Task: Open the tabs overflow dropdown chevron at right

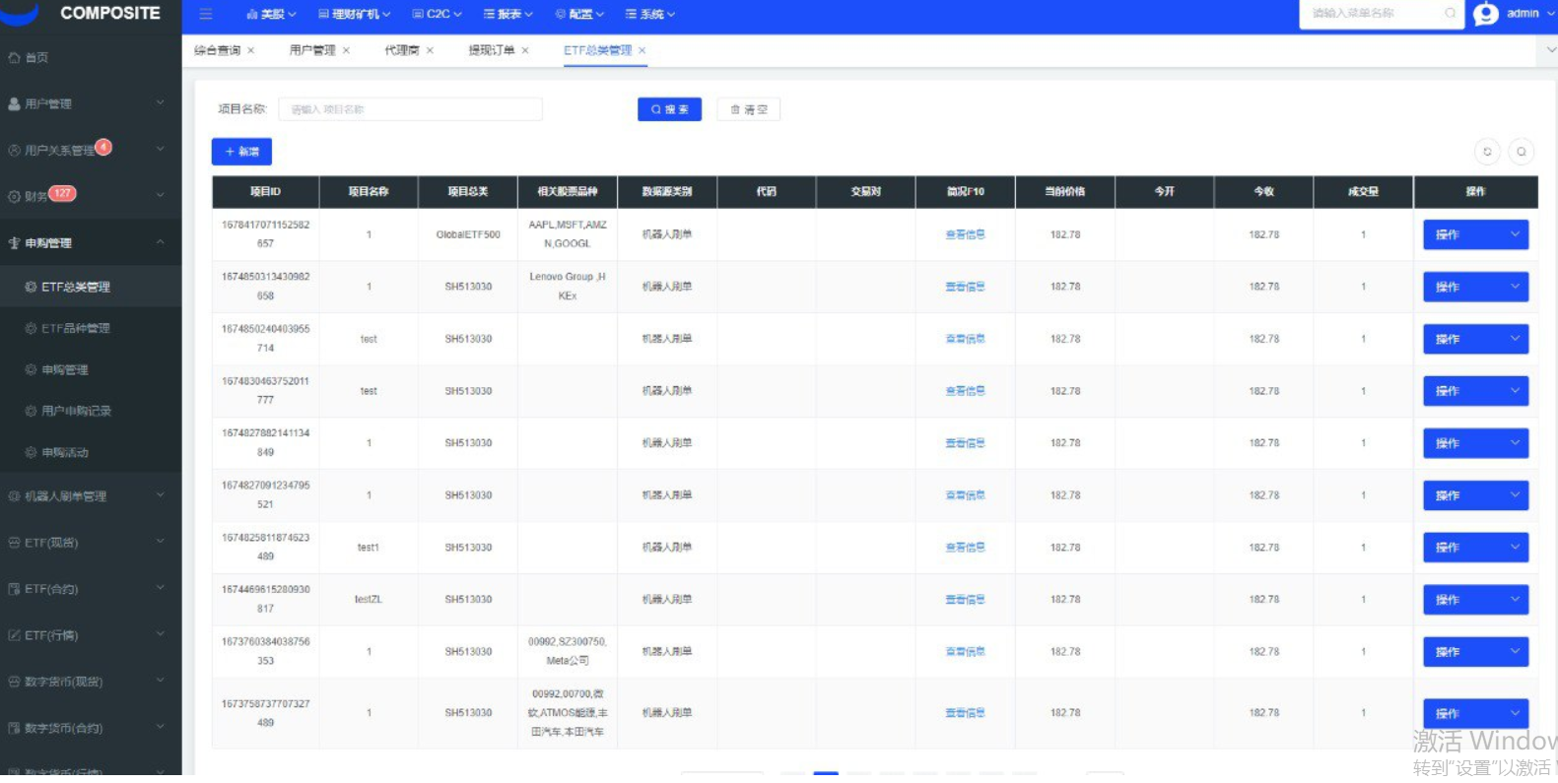Action: coord(1550,50)
